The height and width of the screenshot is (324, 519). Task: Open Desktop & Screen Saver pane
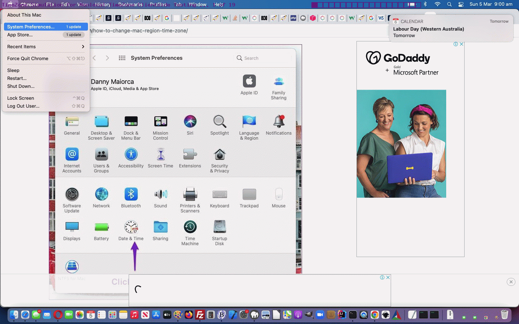pyautogui.click(x=101, y=122)
